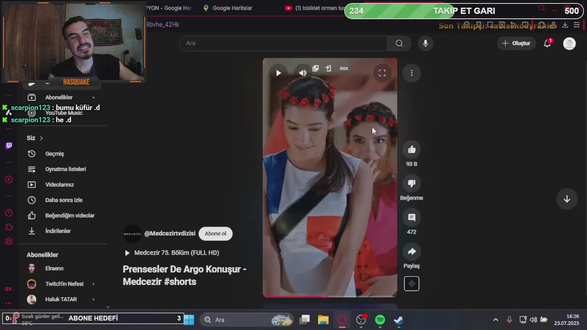The width and height of the screenshot is (587, 330).
Task: Open the Elraenn subscription channel
Action: [54, 268]
